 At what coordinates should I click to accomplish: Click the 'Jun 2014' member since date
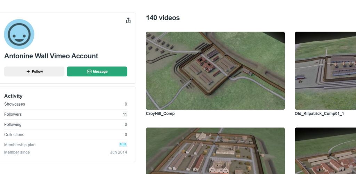[x=119, y=152]
